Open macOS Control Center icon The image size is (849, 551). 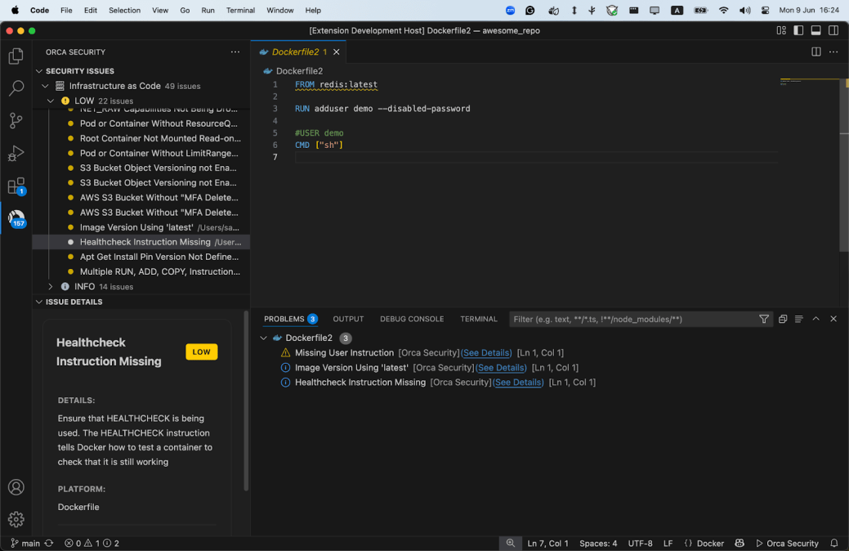pos(765,11)
